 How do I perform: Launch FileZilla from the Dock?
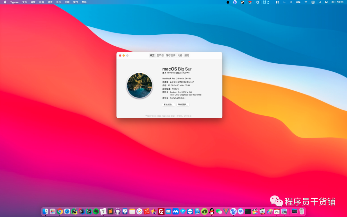[161, 212]
